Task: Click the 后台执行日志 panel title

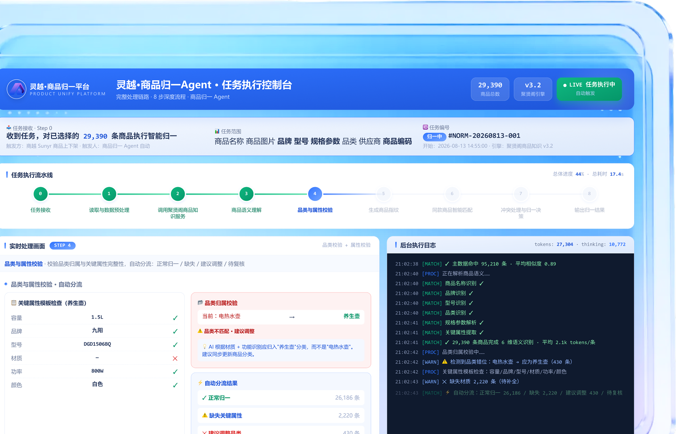Action: pos(418,245)
